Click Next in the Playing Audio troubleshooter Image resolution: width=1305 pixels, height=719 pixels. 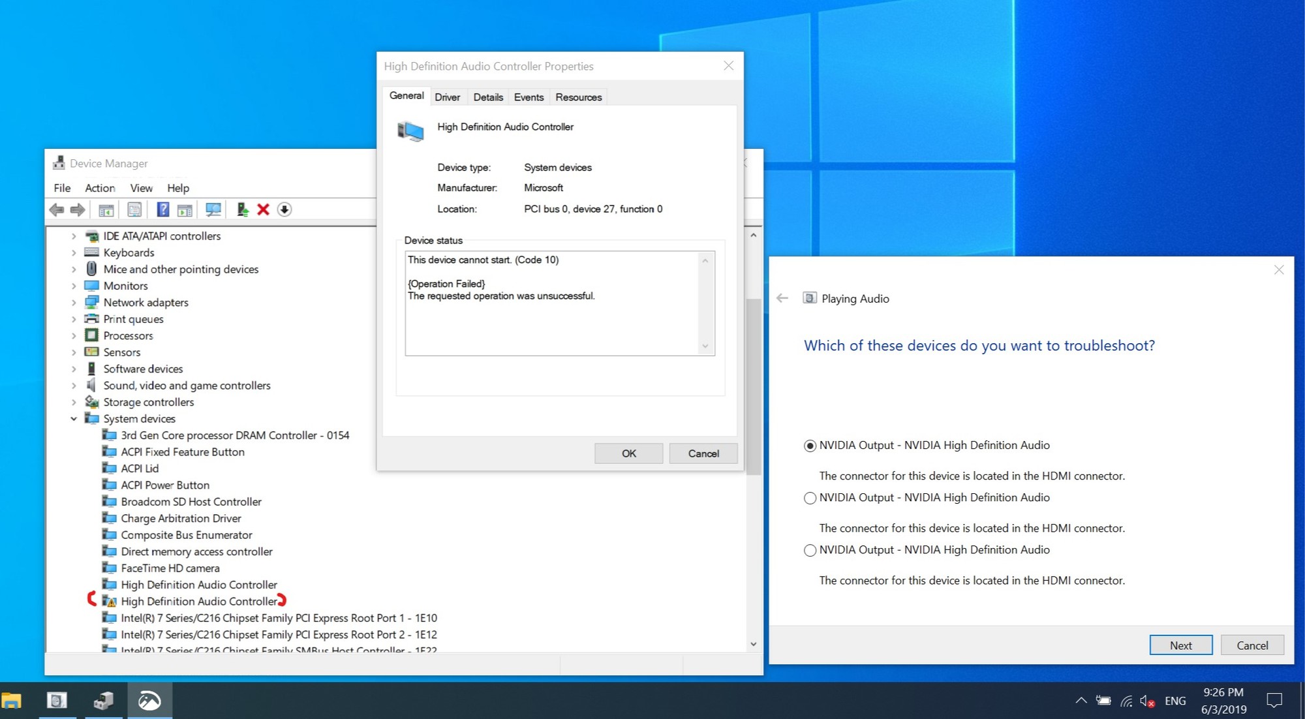pos(1181,645)
